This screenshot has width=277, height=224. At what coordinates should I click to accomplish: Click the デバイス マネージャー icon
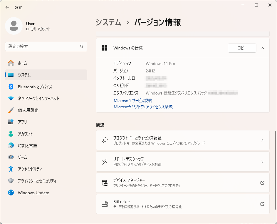[105, 183]
